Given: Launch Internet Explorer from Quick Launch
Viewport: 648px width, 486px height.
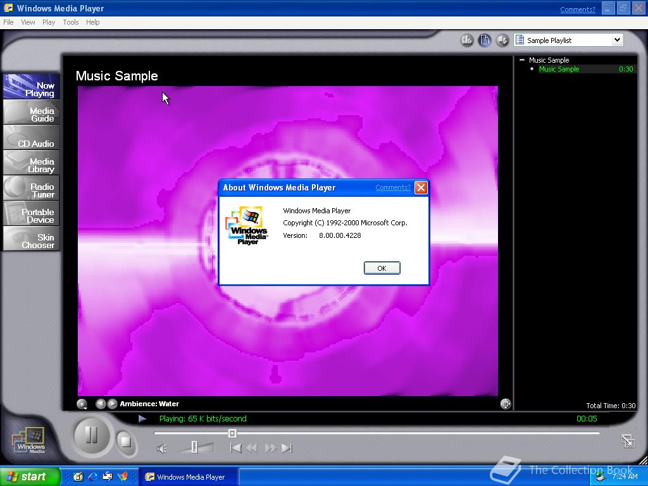Looking at the screenshot, I should click(x=92, y=477).
